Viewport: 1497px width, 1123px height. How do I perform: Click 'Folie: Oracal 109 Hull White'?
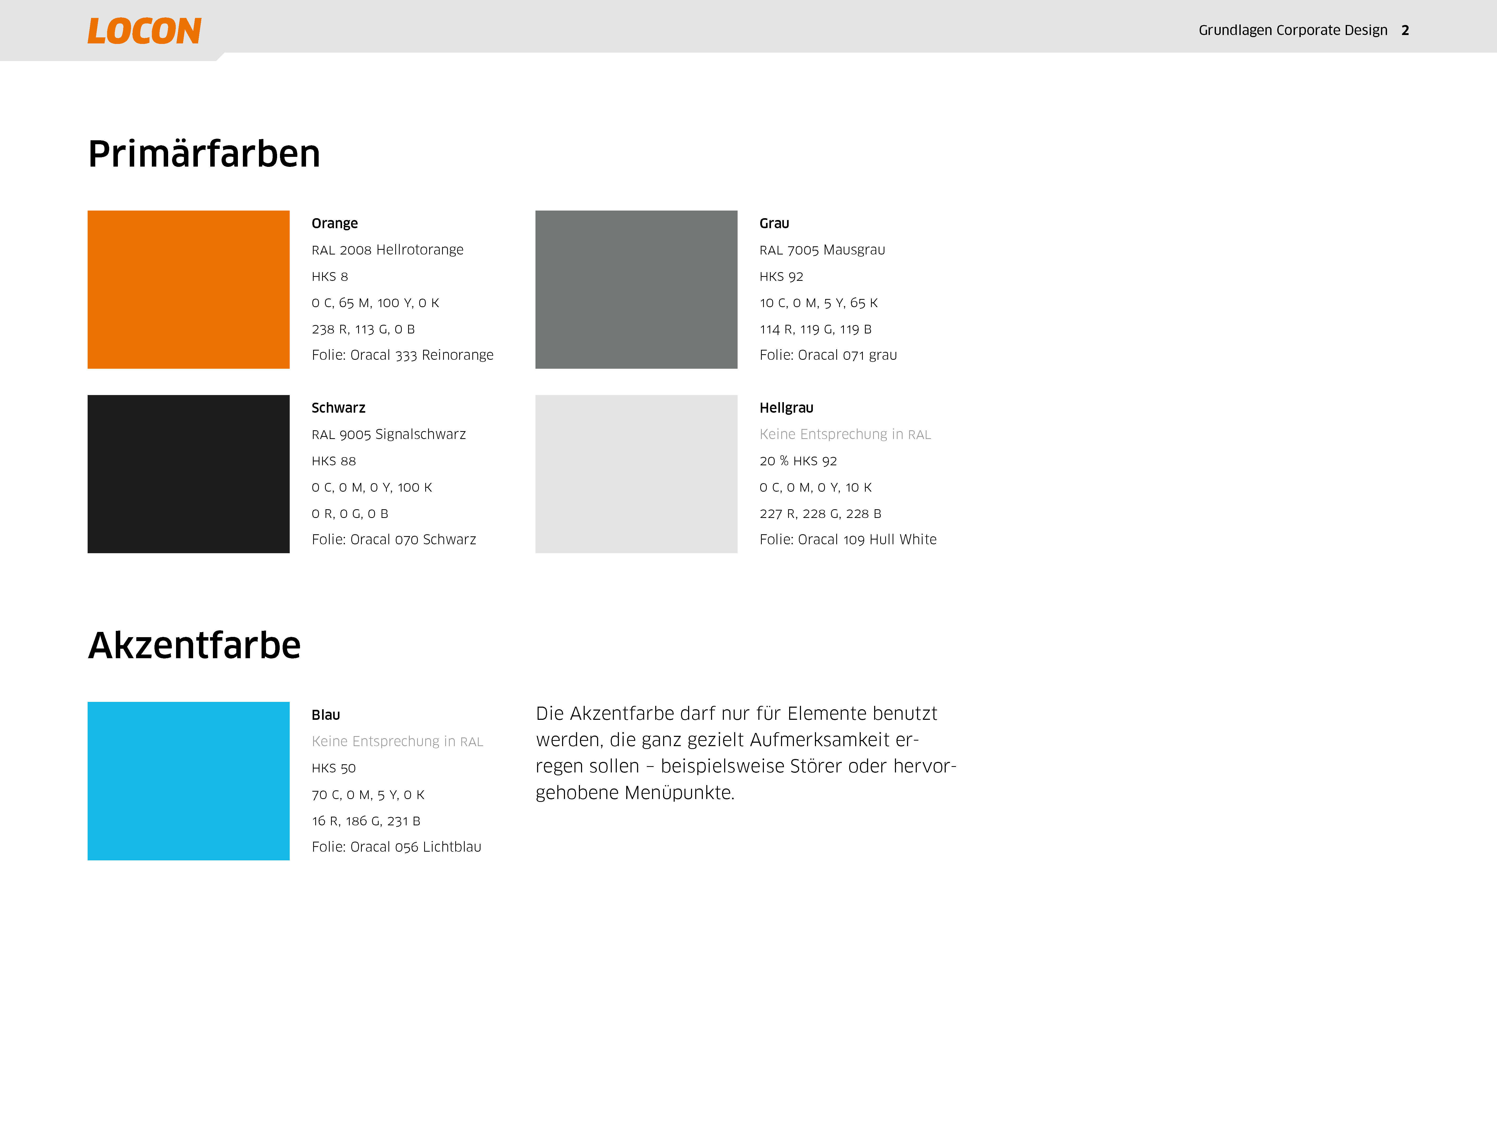point(848,540)
